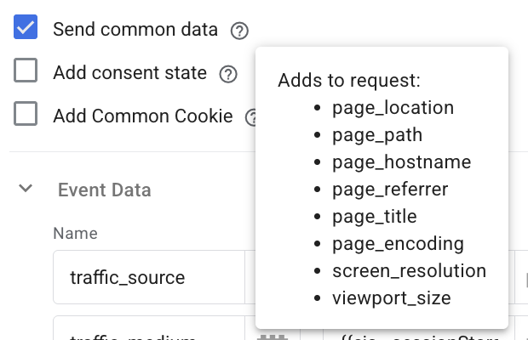The width and height of the screenshot is (528, 340).
Task: Click the Send common data label
Action: 135,30
